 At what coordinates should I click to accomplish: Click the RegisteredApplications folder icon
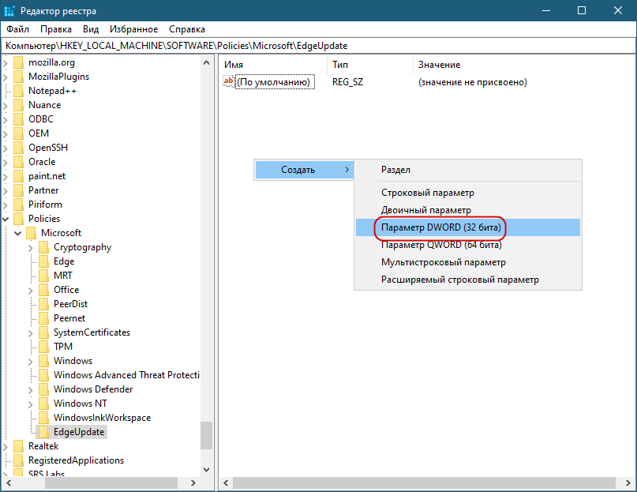pyautogui.click(x=18, y=460)
